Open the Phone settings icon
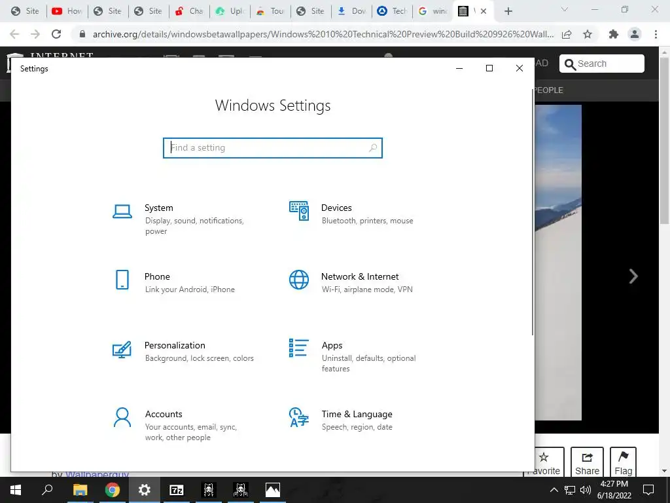This screenshot has height=503, width=670. pyautogui.click(x=122, y=280)
